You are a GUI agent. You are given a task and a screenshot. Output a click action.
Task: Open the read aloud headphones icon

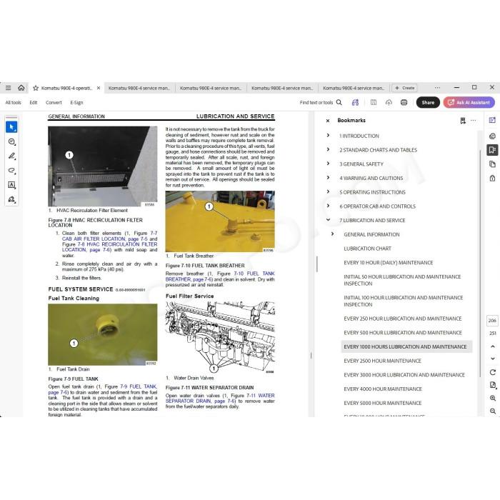[x=355, y=102]
